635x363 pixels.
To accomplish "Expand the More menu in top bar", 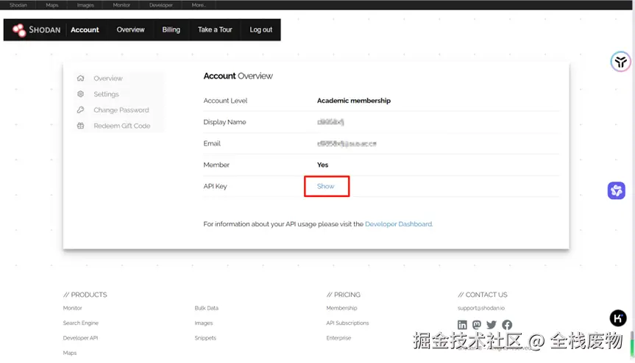I will [199, 5].
